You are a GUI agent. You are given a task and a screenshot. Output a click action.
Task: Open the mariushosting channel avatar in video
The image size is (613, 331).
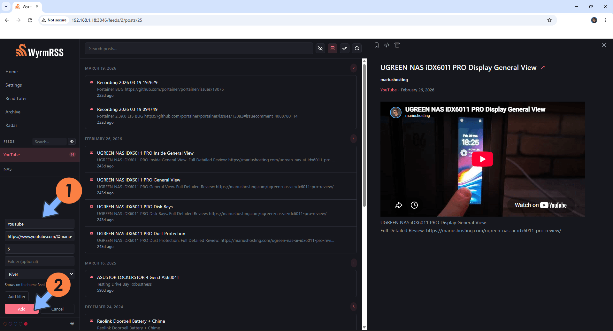pos(396,112)
